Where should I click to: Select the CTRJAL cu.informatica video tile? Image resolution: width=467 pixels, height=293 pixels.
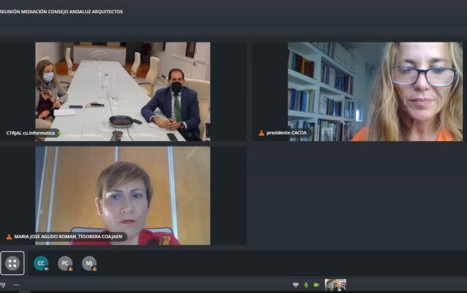coord(123,92)
